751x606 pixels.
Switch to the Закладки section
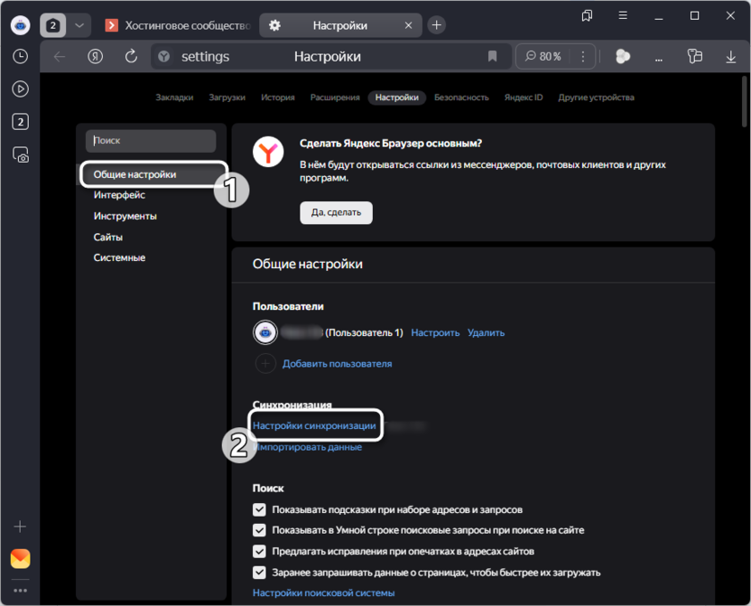(174, 98)
